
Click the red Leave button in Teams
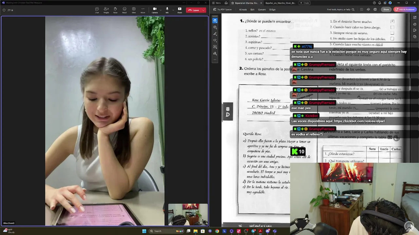[193, 10]
